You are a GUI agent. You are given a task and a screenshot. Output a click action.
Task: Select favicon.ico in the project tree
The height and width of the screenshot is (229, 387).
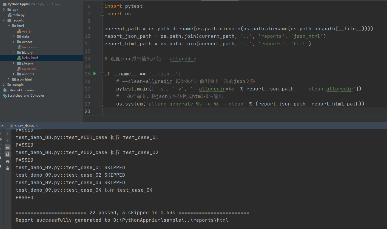pos(30,47)
